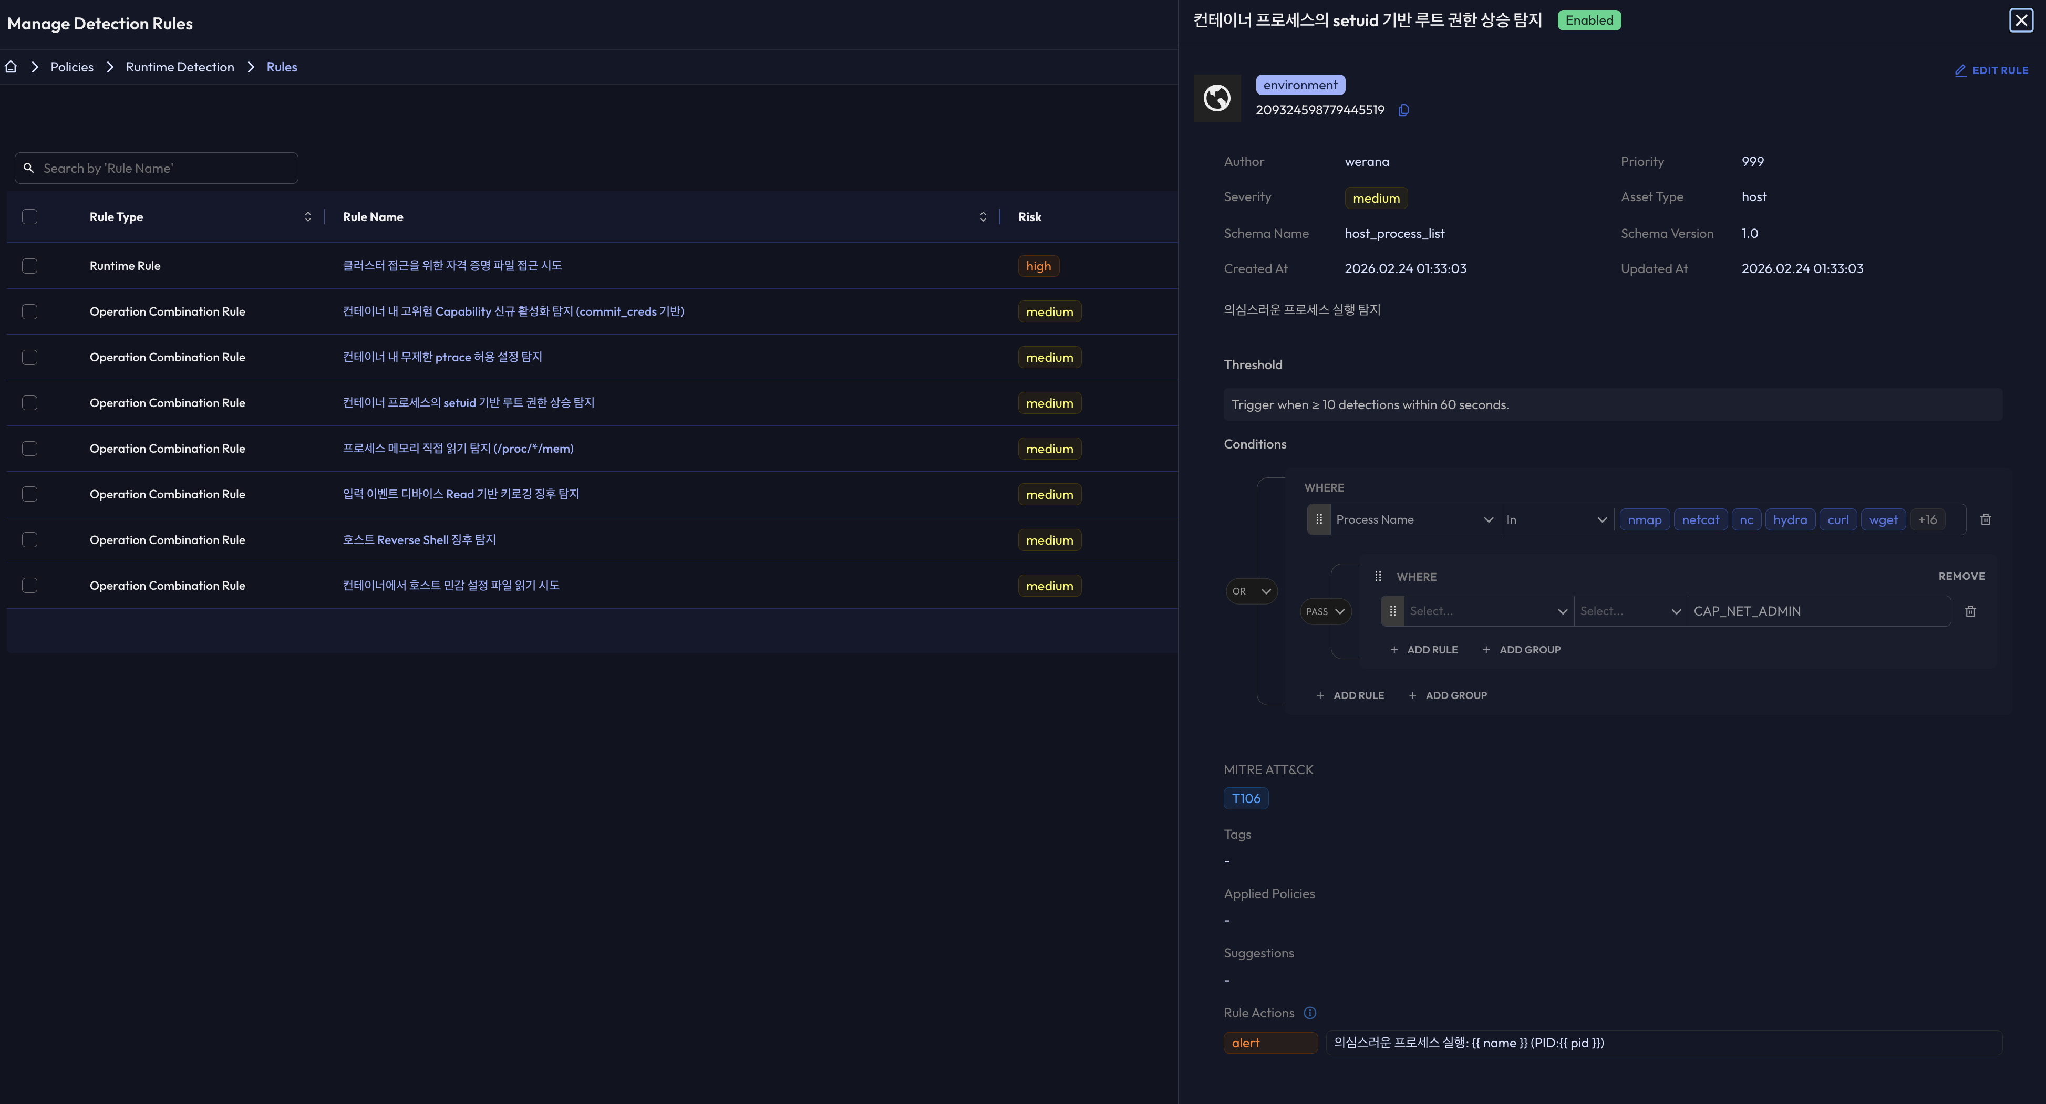This screenshot has height=1104, width=2046.
Task: Open the 호스트 민감 설정 파일 rule link
Action: [x=451, y=586]
